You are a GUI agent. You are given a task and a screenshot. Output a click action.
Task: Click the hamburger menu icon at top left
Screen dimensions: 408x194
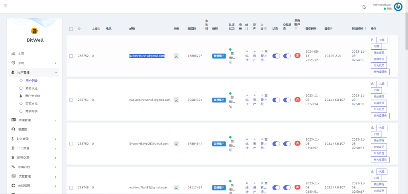(5, 6)
